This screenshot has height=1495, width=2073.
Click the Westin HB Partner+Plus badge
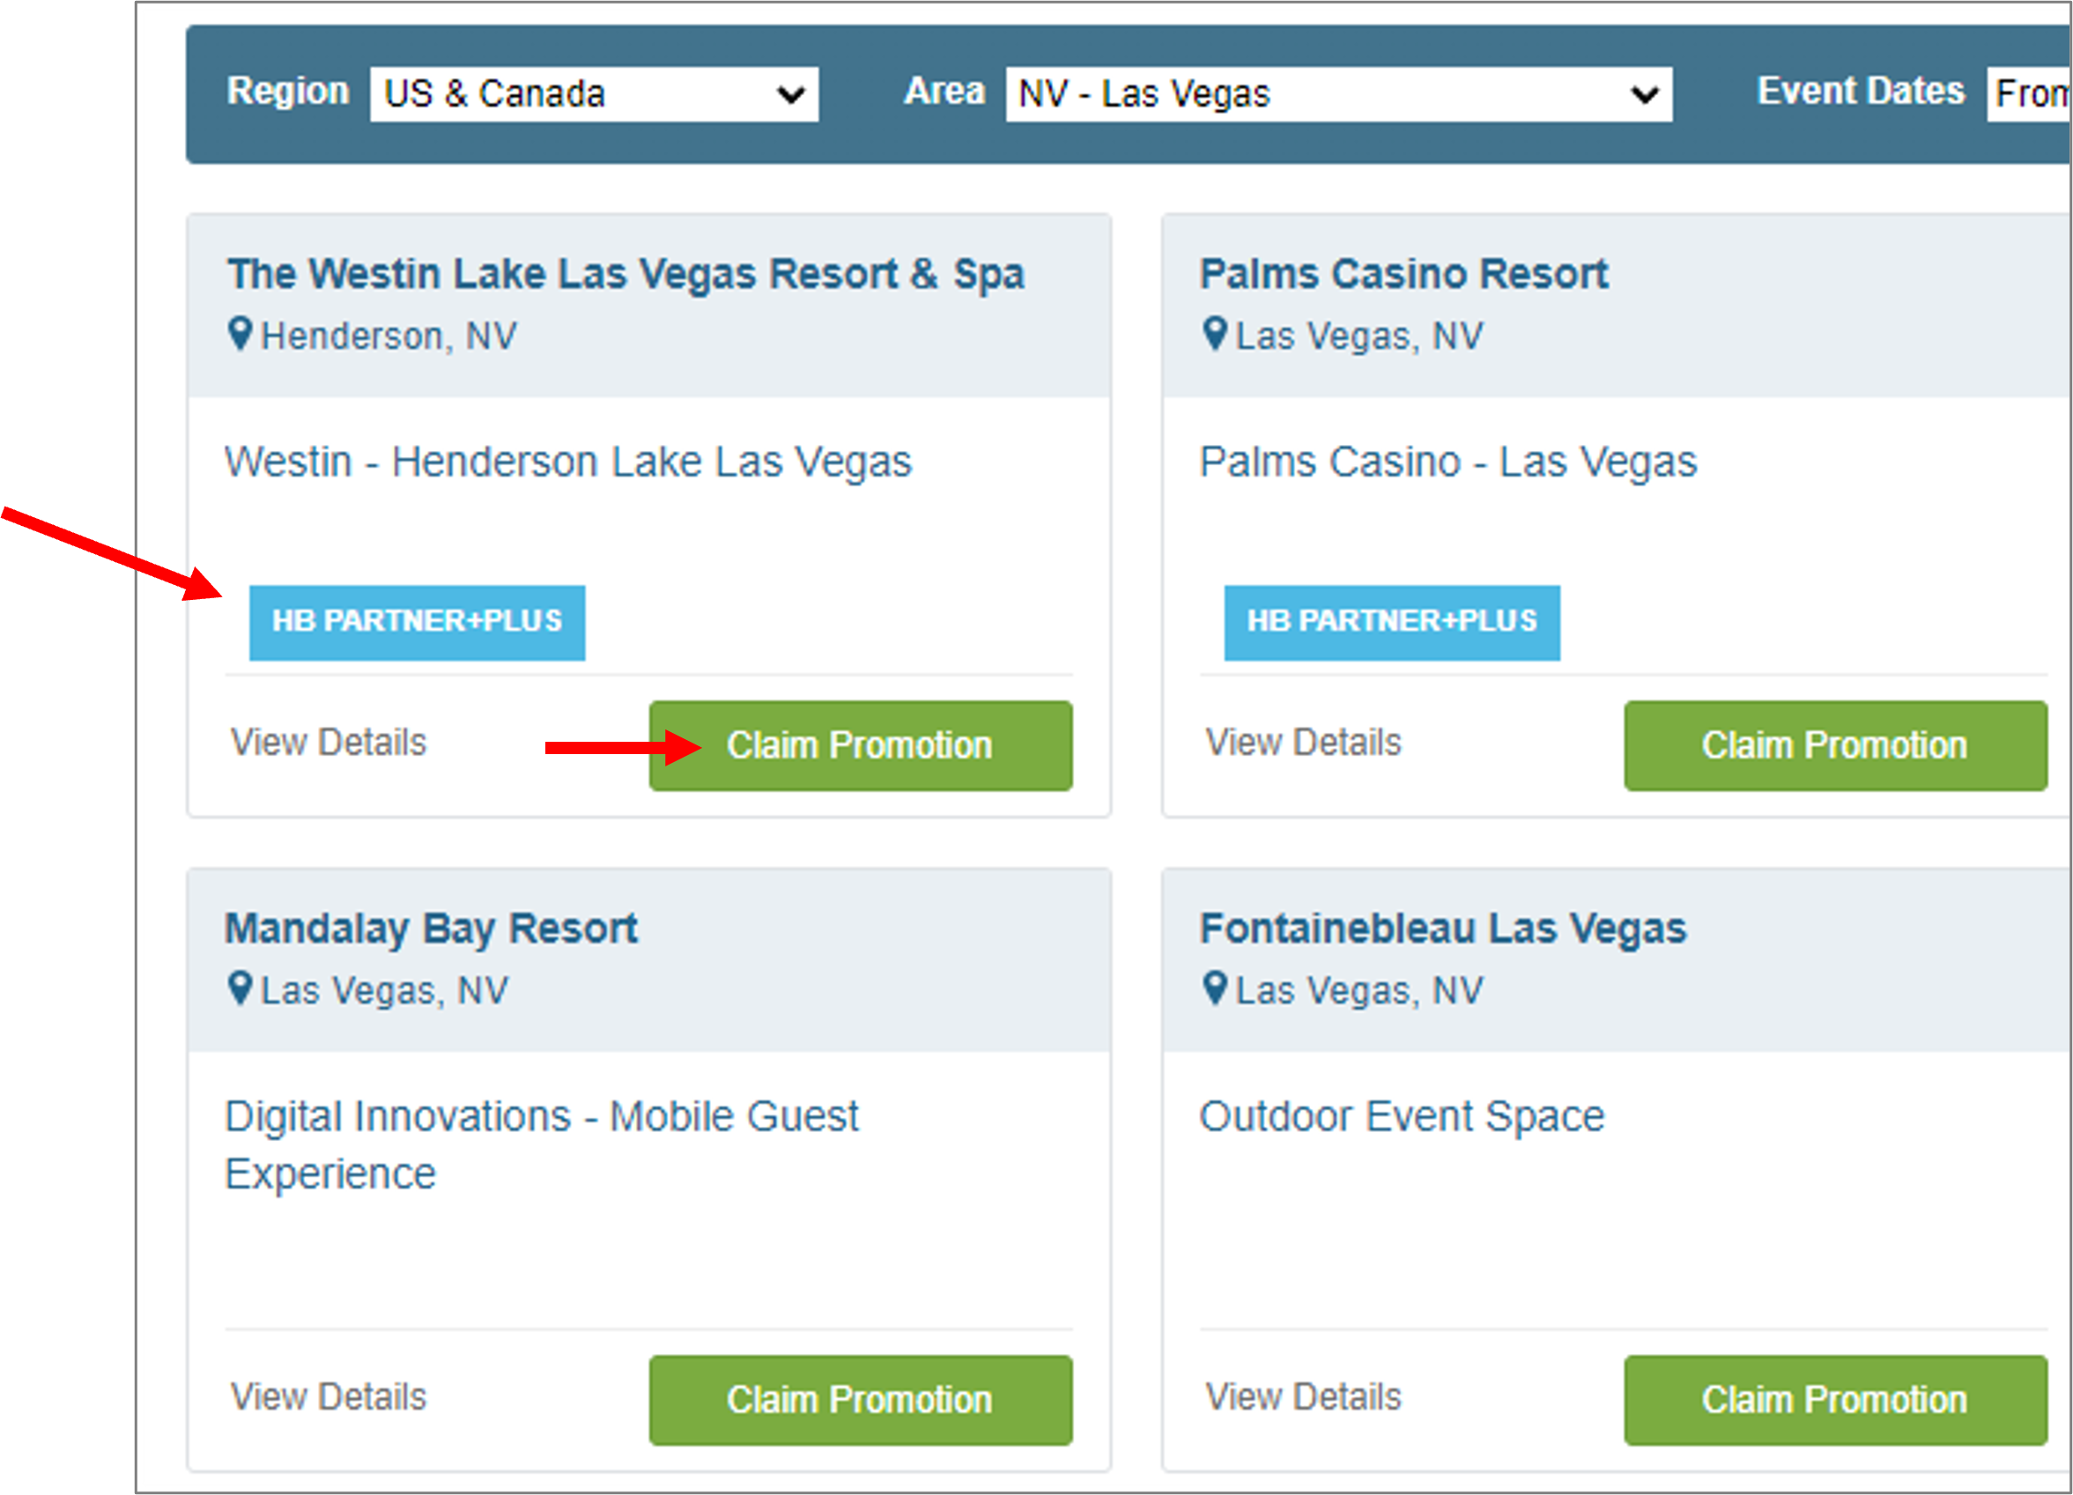[x=417, y=622]
